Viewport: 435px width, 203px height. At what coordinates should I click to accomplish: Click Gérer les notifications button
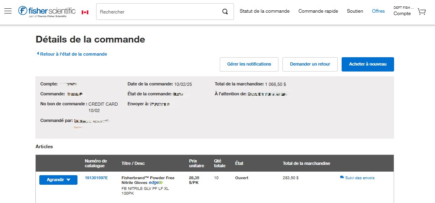[x=249, y=64]
